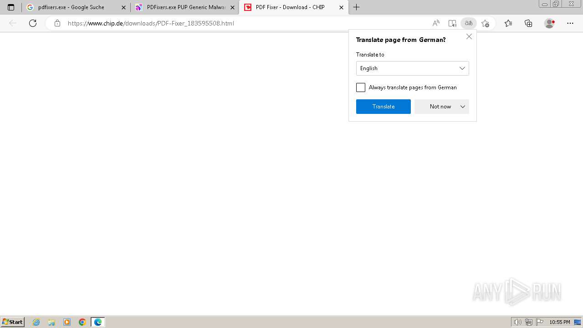Viewport: 583px width, 328px height.
Task: Open the Translate to English dropdown
Action: coord(413,68)
